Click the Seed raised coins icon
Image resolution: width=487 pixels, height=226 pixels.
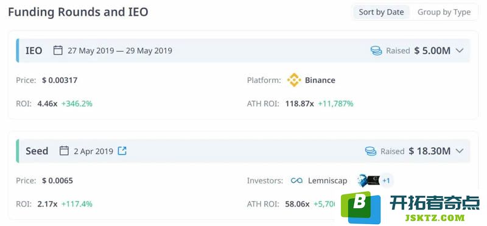[371, 151]
